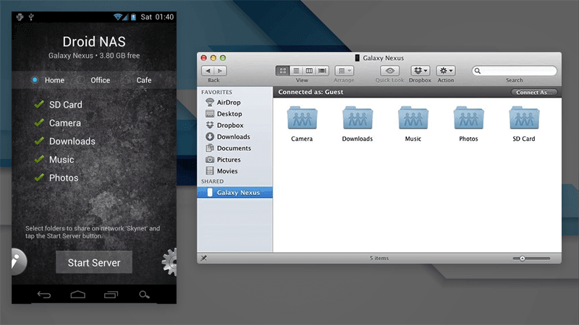Select AirDrop in Finder sidebar

pyautogui.click(x=234, y=103)
